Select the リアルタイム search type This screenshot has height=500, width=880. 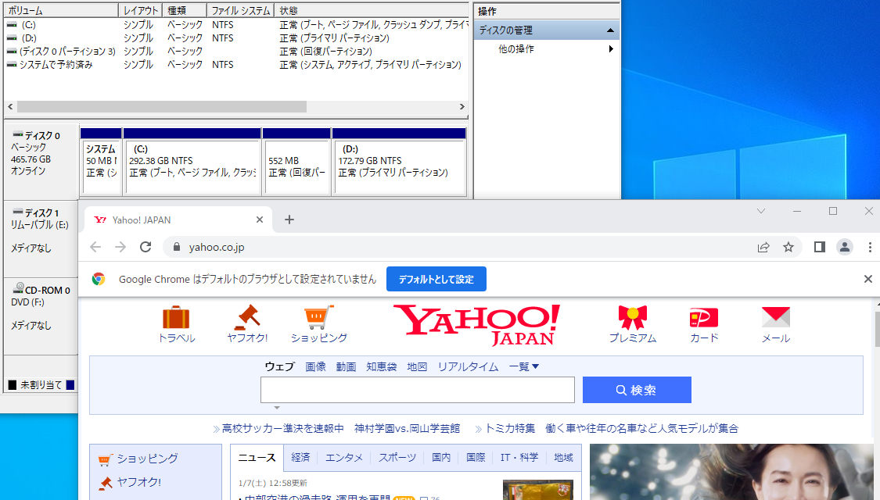pos(468,366)
